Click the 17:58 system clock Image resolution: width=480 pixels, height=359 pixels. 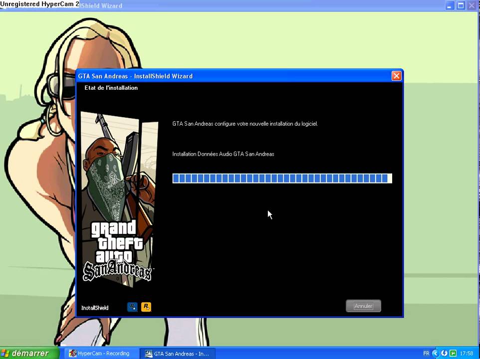coord(467,354)
